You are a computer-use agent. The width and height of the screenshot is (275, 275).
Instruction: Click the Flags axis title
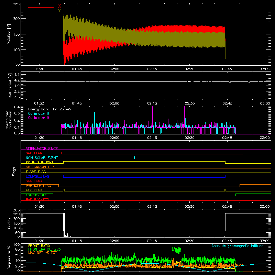click(14, 172)
